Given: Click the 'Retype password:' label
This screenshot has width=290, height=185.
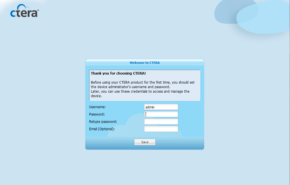Looking at the screenshot, I should [103, 122].
